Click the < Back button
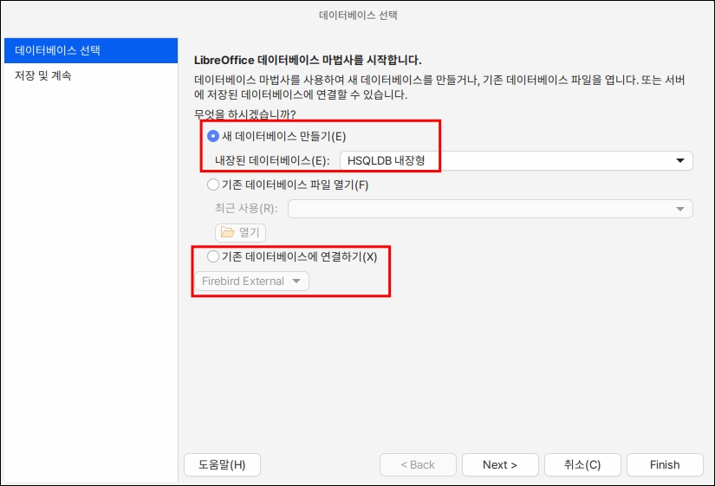The image size is (715, 486). [x=418, y=465]
